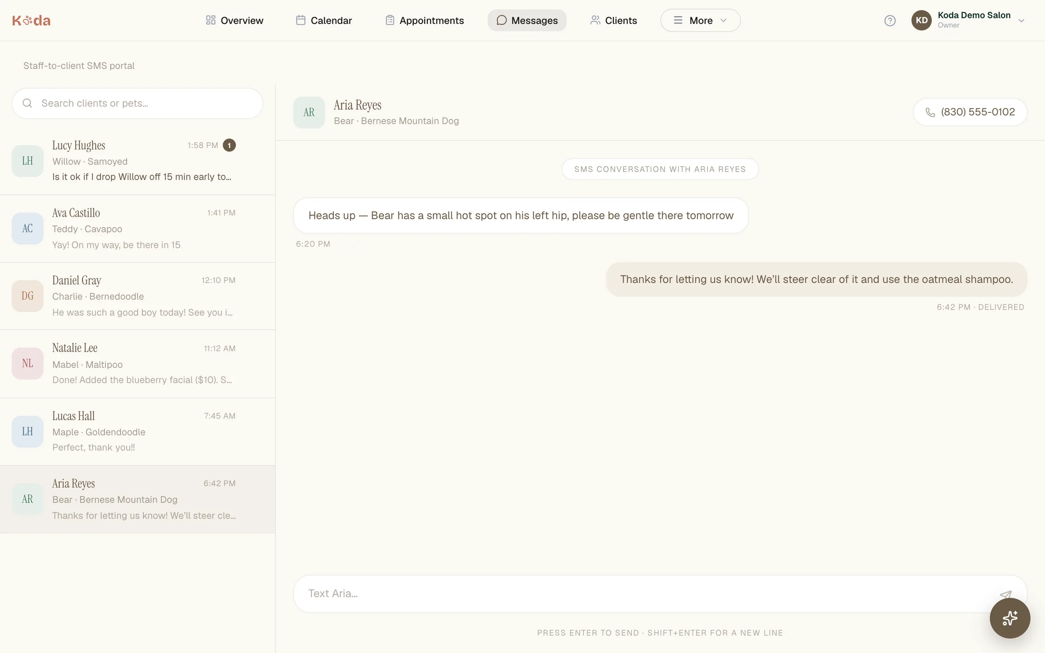Open the sparkle AI assistant button

tap(1010, 618)
